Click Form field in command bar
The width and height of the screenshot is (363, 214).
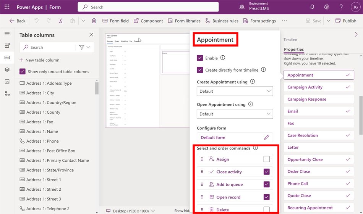[x=115, y=21]
